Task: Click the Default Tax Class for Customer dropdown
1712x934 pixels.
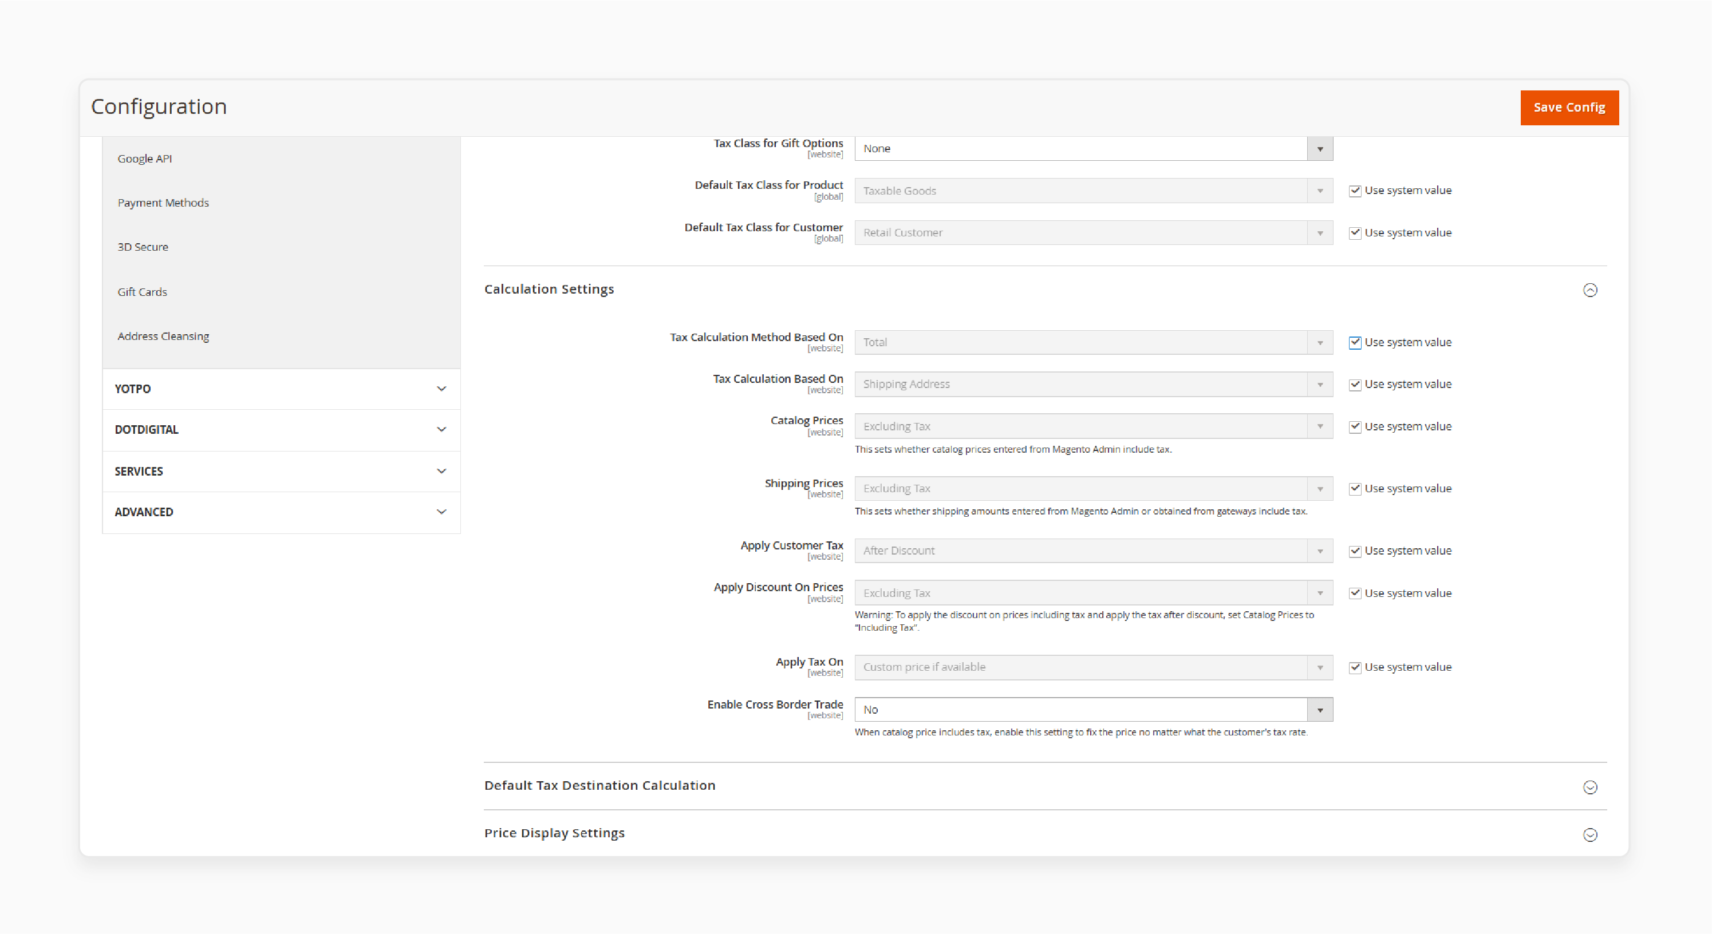Action: click(1093, 232)
